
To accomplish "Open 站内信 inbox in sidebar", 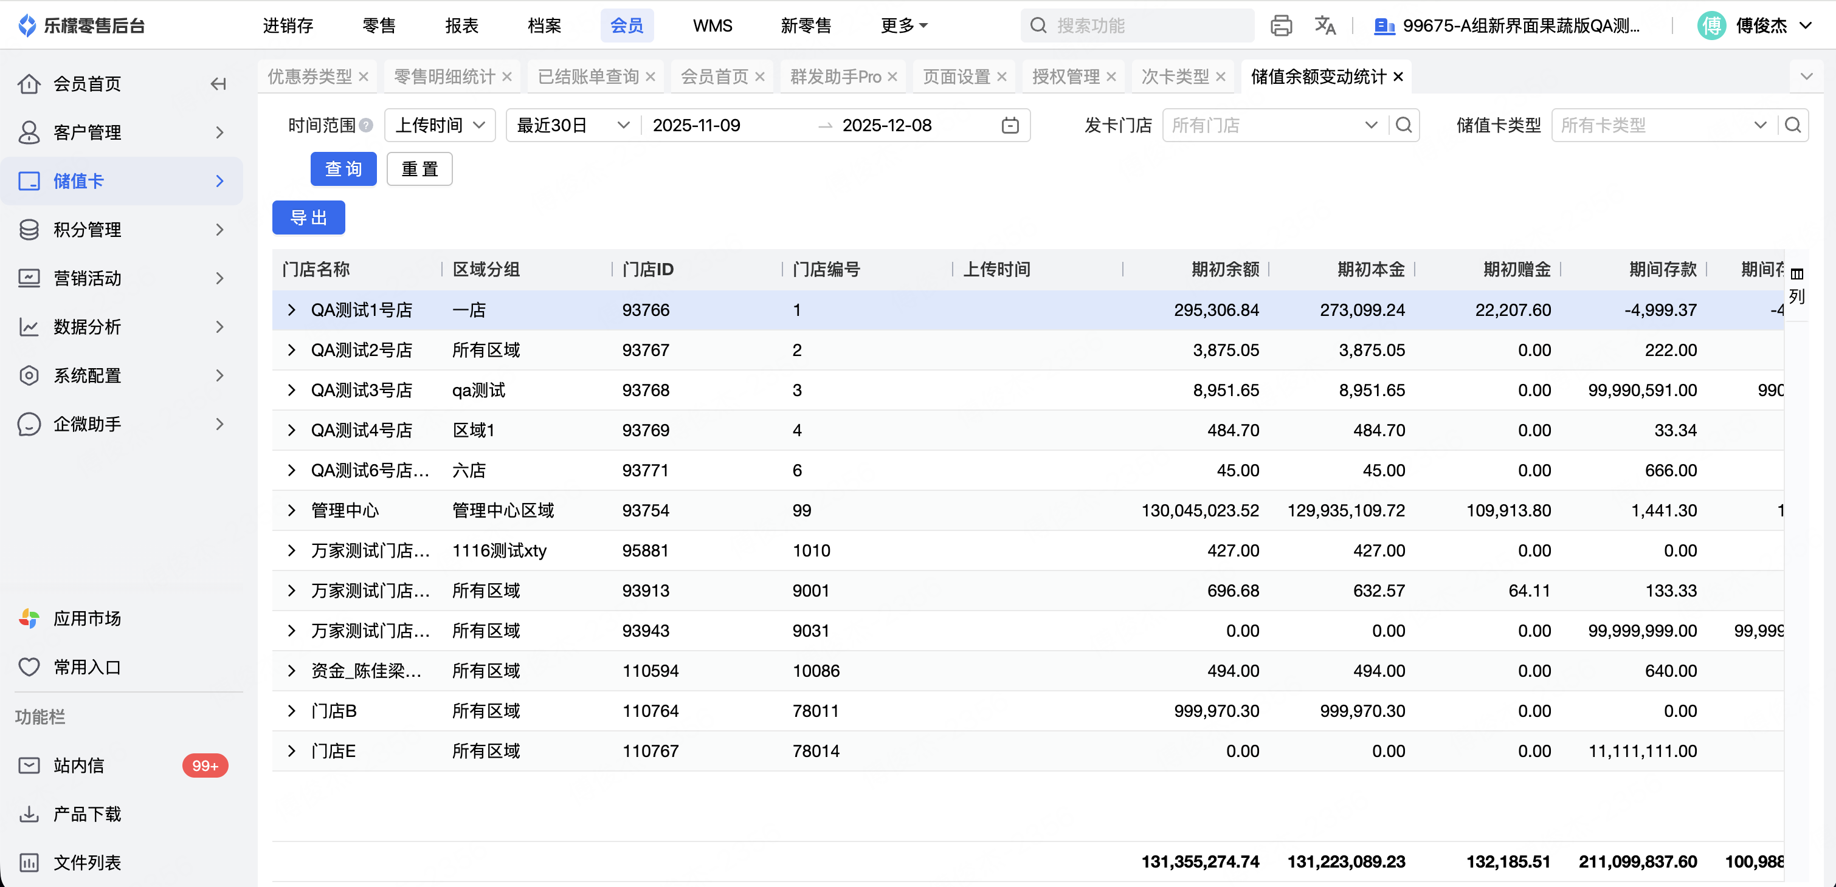I will pos(78,765).
